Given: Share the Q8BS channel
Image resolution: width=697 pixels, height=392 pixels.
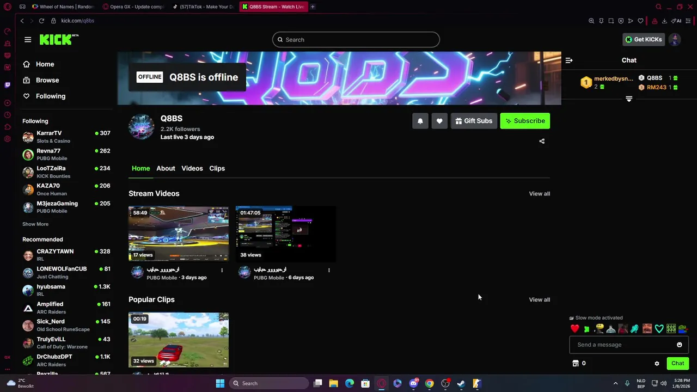Looking at the screenshot, I should point(542,141).
